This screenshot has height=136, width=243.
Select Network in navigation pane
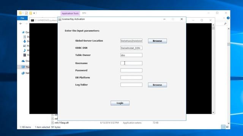pyautogui.click(x=23, y=73)
